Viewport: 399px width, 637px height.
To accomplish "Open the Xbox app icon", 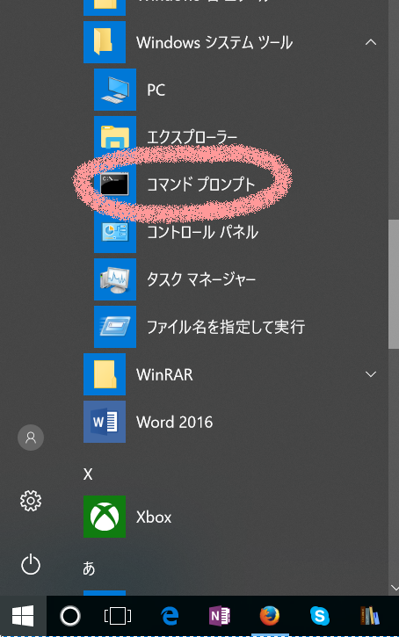I will (x=105, y=517).
